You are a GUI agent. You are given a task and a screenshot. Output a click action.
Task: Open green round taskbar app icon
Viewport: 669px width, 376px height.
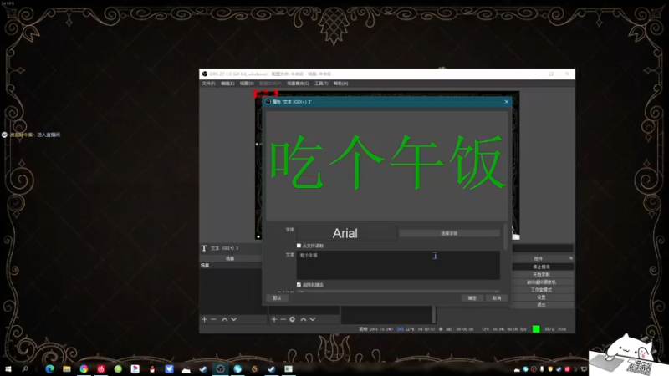click(x=118, y=369)
